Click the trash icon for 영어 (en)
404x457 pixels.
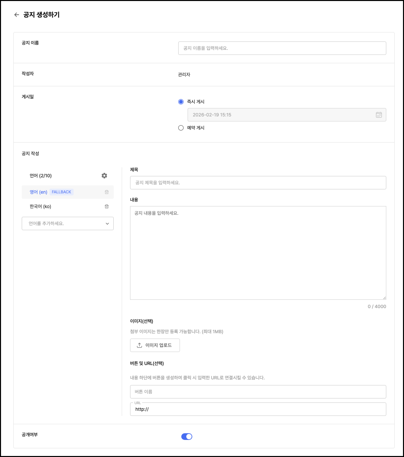(107, 192)
